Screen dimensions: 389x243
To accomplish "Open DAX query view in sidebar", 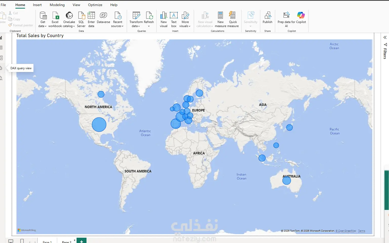I will point(1,68).
